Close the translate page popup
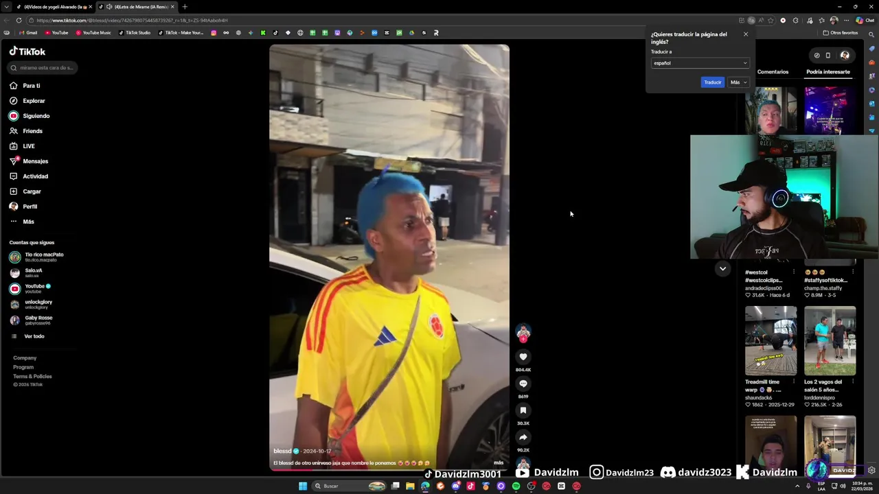The width and height of the screenshot is (879, 494). point(746,34)
